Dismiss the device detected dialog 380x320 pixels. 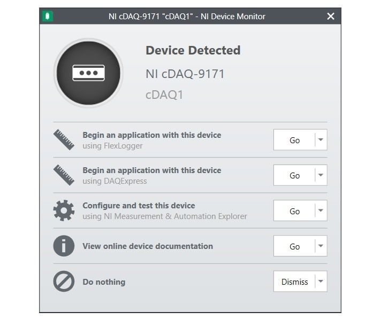pyautogui.click(x=294, y=281)
